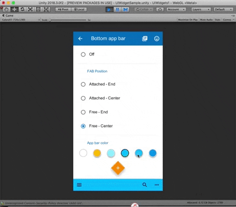Open the Collab dropdown
Image resolution: width=236 pixels, height=207 pixels.
click(x=144, y=9)
